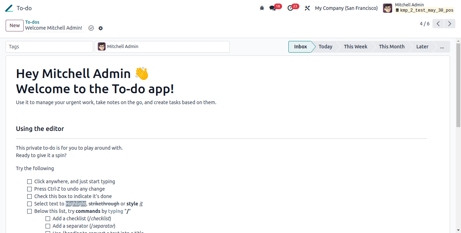Screen dimensions: 461x233
Task: Open the Mitchell Admin user menu
Action: [x=419, y=8]
